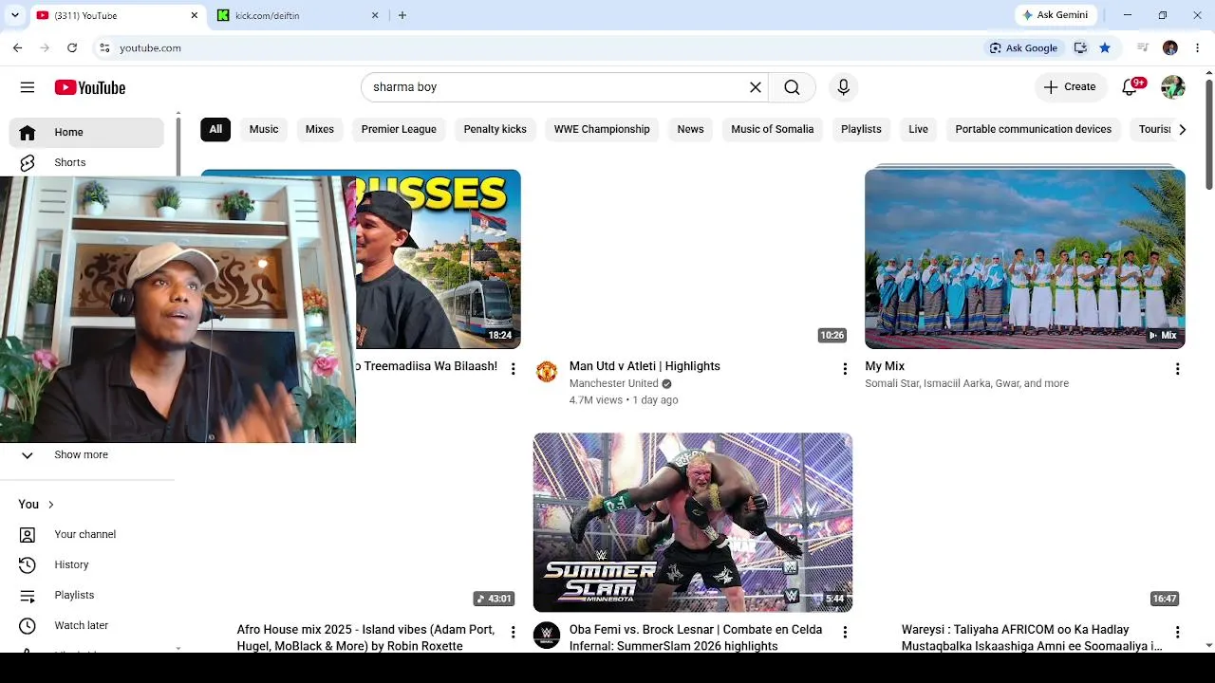Viewport: 1215px width, 683px height.
Task: Select the Mixes chip
Action: click(320, 129)
